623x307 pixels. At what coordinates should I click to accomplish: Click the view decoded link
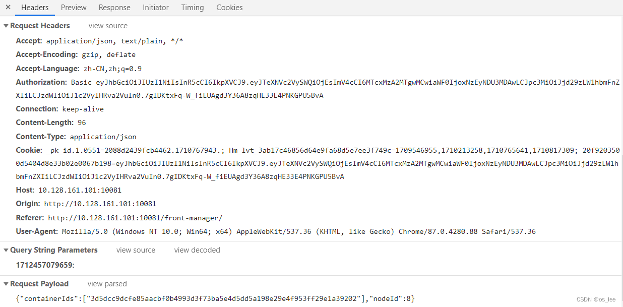pos(197,250)
